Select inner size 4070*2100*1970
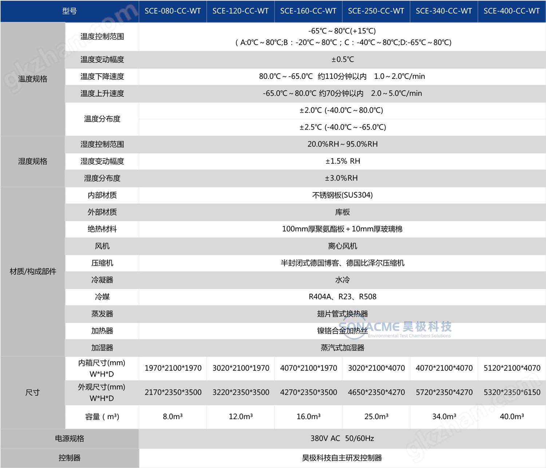Screen dimensions: 546x468 pos(309,368)
